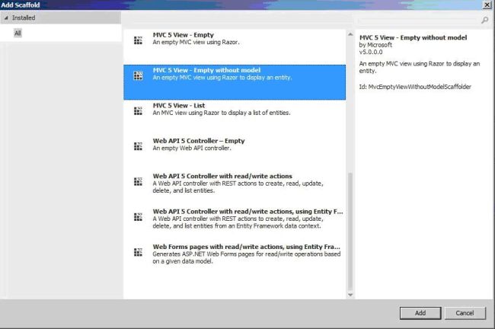Click icon of Web API 5 Controller using Entity Framework

pos(138,217)
